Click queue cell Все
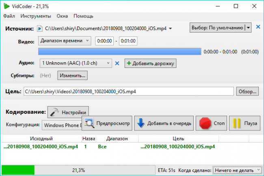The width and height of the screenshot is (264, 176). tap(102, 146)
